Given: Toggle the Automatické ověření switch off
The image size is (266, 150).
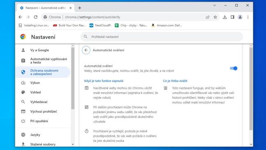Looking at the screenshot, I should 234,68.
